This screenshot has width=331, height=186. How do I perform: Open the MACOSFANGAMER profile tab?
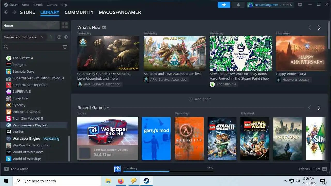point(120,12)
